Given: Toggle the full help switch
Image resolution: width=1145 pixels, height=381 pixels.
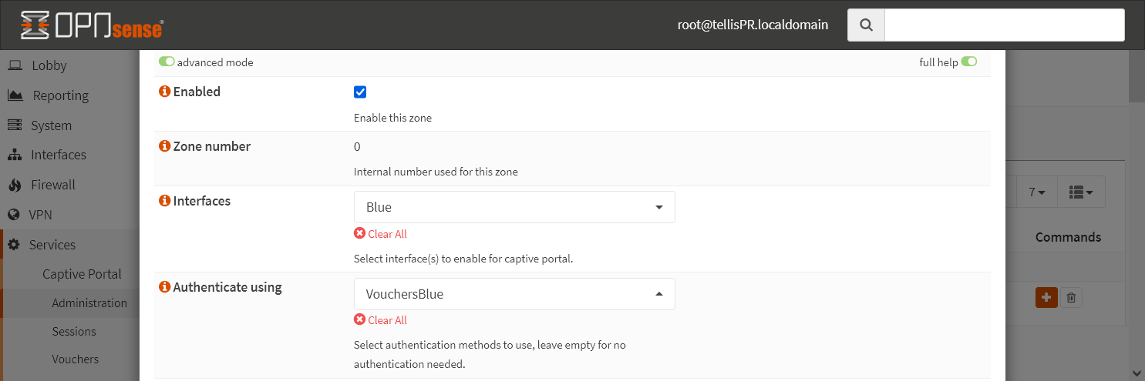Looking at the screenshot, I should [x=968, y=62].
